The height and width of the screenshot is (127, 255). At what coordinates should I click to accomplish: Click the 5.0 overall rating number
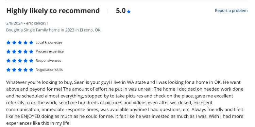point(121,11)
